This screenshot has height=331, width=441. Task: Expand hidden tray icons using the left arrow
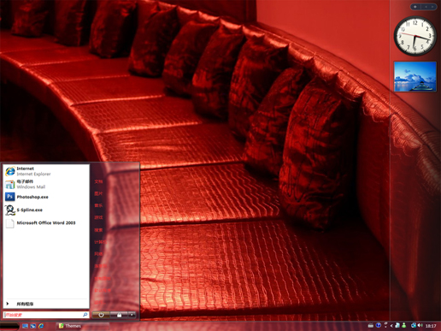click(x=391, y=326)
